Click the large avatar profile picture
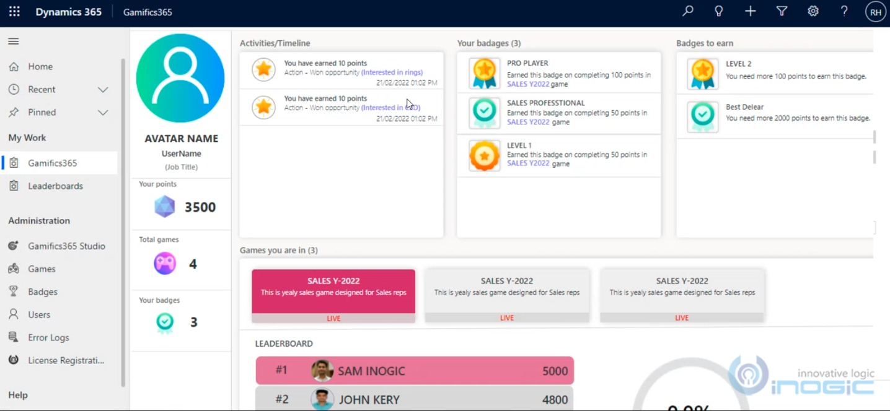890x411 pixels. 180,78
